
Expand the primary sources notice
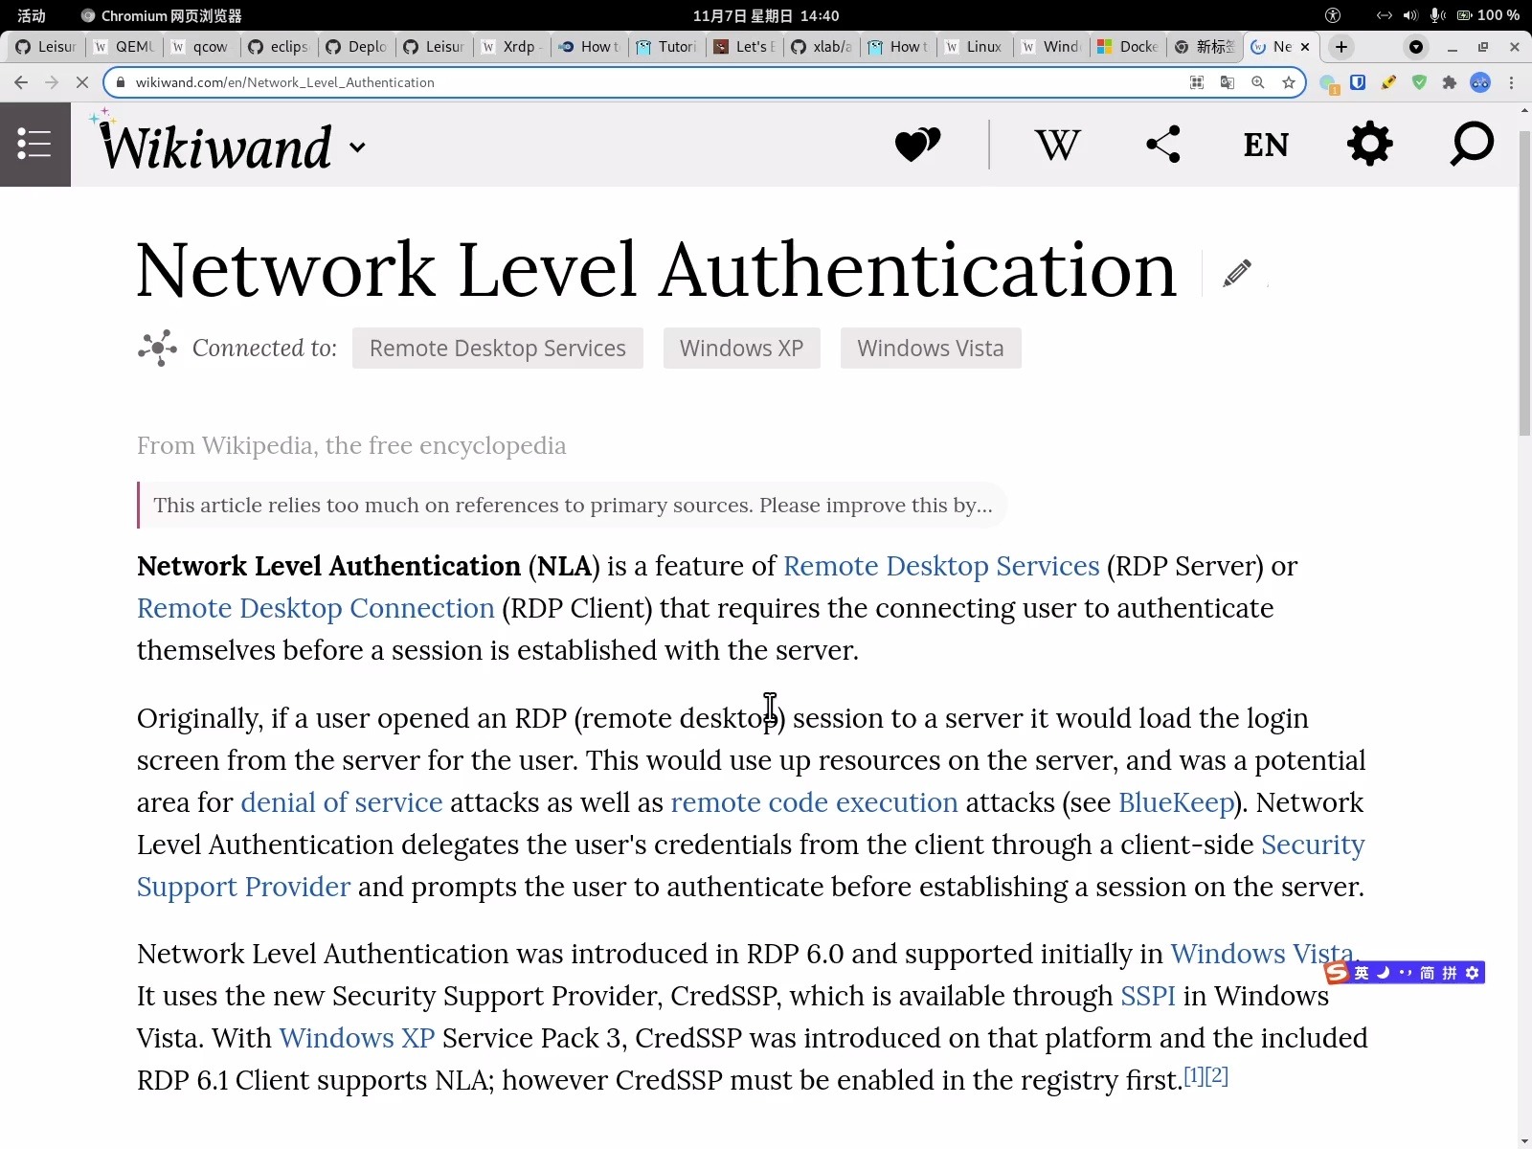click(x=573, y=506)
